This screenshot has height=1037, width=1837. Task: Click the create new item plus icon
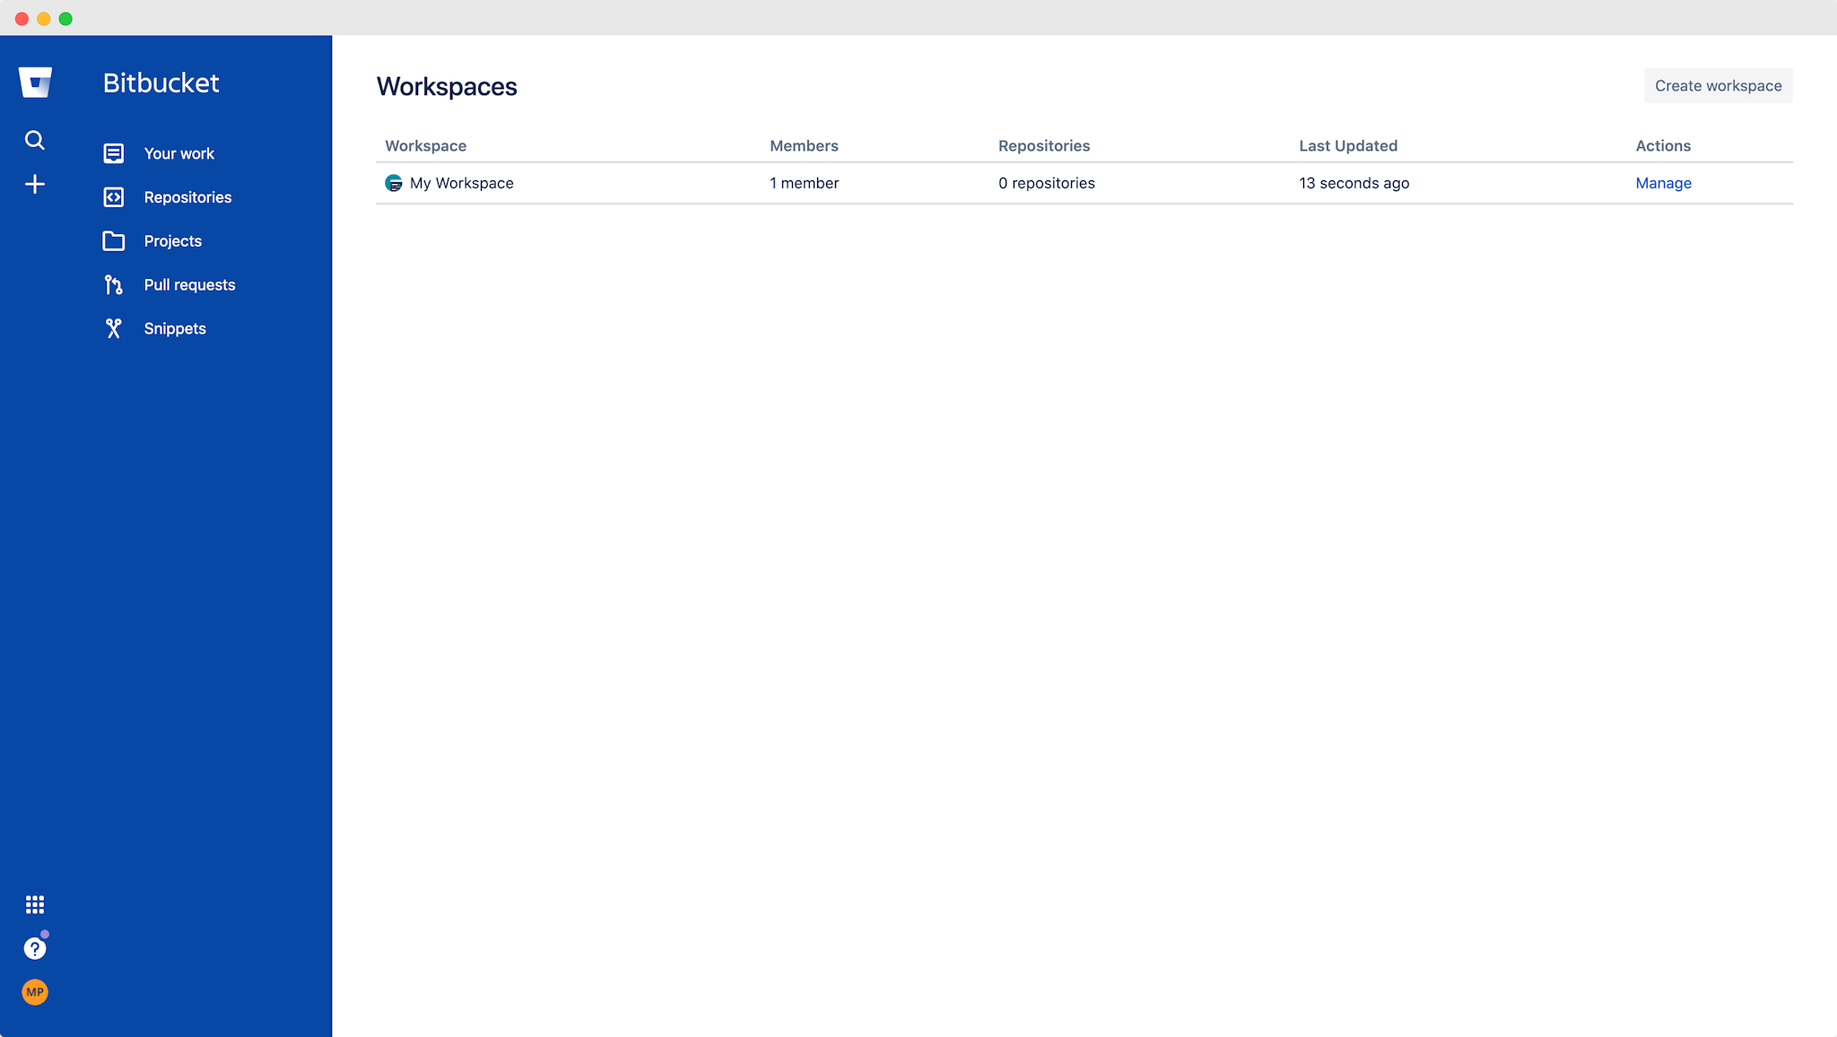click(x=34, y=184)
